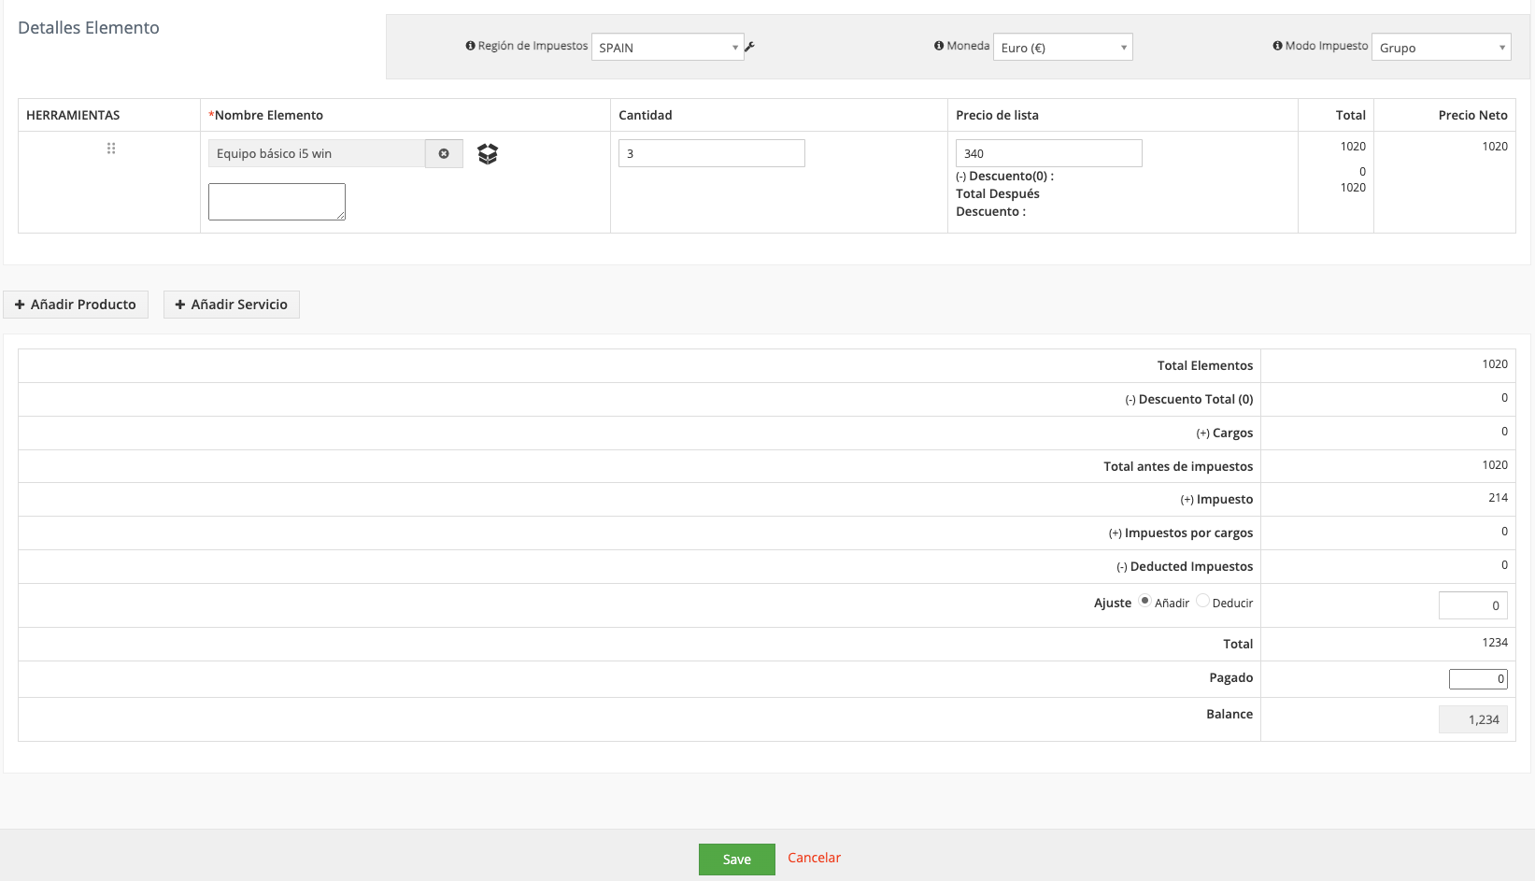Click the Cancelar link
This screenshot has width=1535, height=881.
pos(814,858)
